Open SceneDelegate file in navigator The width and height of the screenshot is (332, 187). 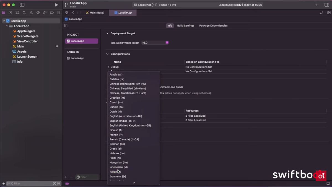coord(28,36)
